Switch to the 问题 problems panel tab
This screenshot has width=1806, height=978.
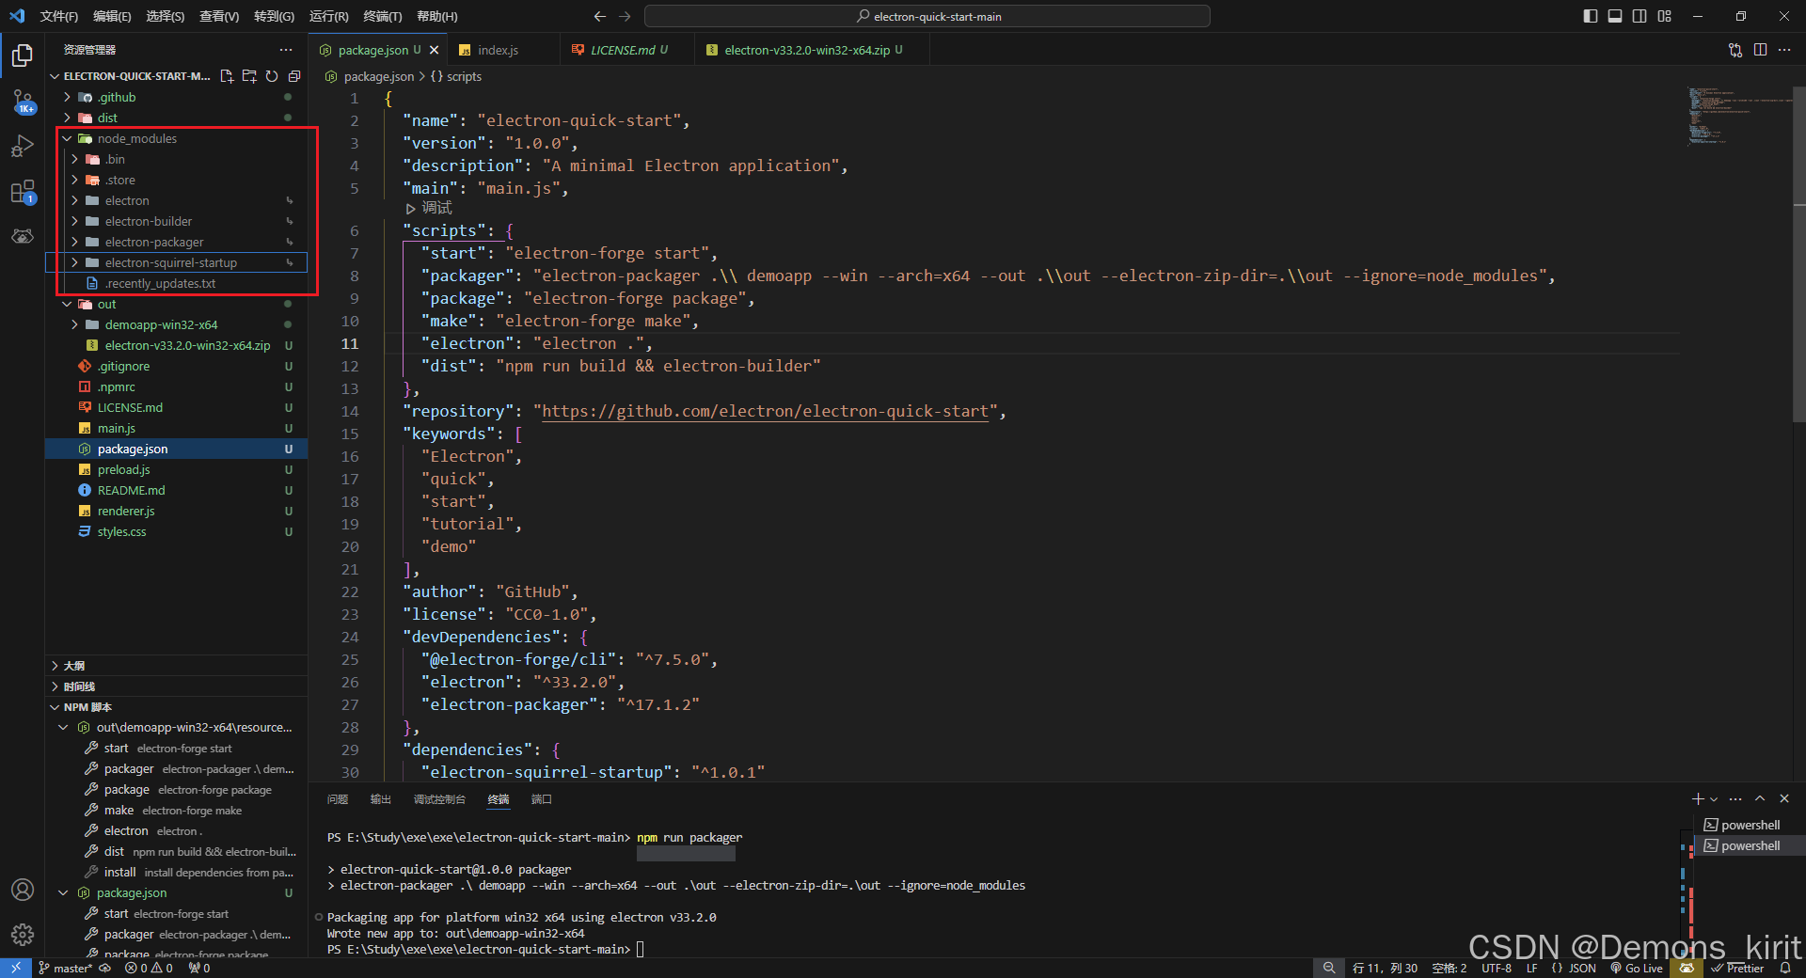[338, 799]
